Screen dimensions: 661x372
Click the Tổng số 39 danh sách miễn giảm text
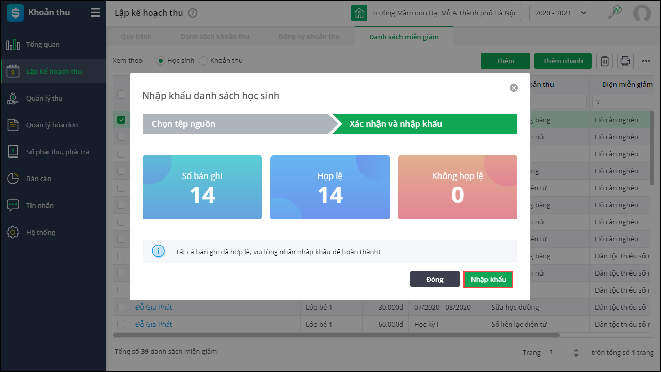[x=166, y=351]
